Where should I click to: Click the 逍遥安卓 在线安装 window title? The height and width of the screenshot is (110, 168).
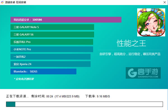15,2
